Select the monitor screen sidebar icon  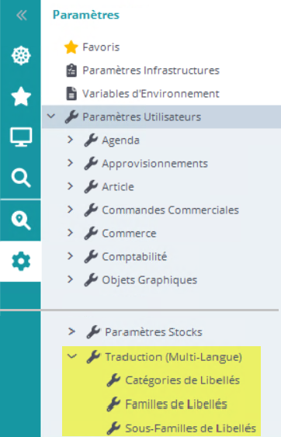coord(21,137)
